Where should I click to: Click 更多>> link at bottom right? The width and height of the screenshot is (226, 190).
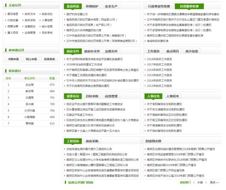point(215,183)
